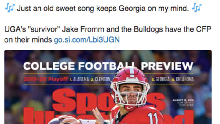This screenshot has height=124, width=220.
Task: Click the music notes emoji after "mind."
Action: click(197, 8)
